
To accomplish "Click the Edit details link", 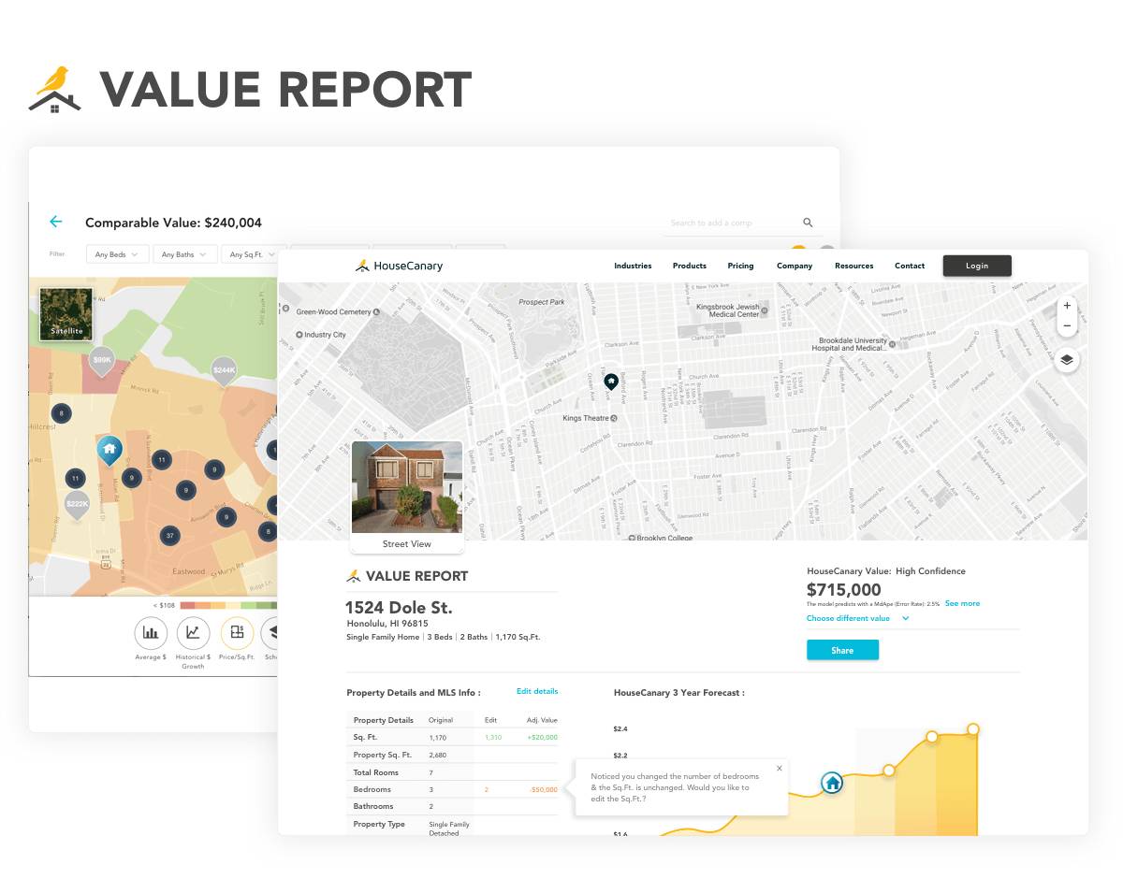I will click(x=537, y=691).
